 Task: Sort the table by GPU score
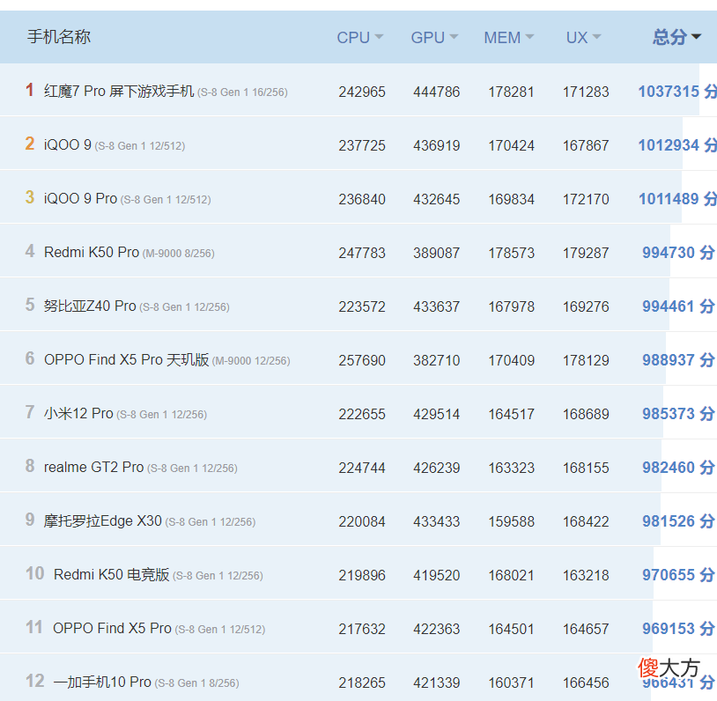[434, 38]
